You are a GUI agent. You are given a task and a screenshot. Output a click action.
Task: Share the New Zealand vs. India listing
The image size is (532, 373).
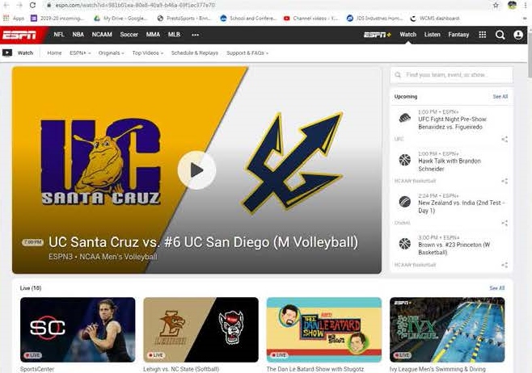[x=505, y=224]
